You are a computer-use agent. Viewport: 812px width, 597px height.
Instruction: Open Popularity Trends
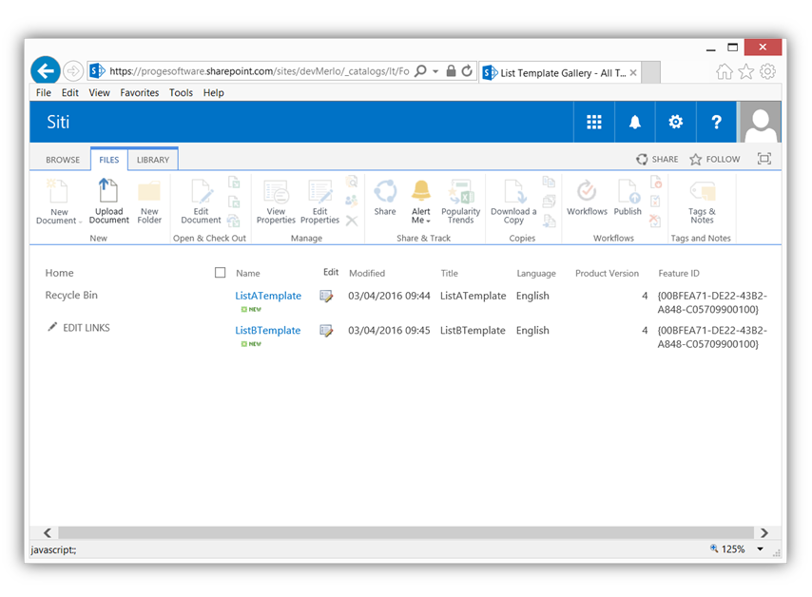point(461,198)
